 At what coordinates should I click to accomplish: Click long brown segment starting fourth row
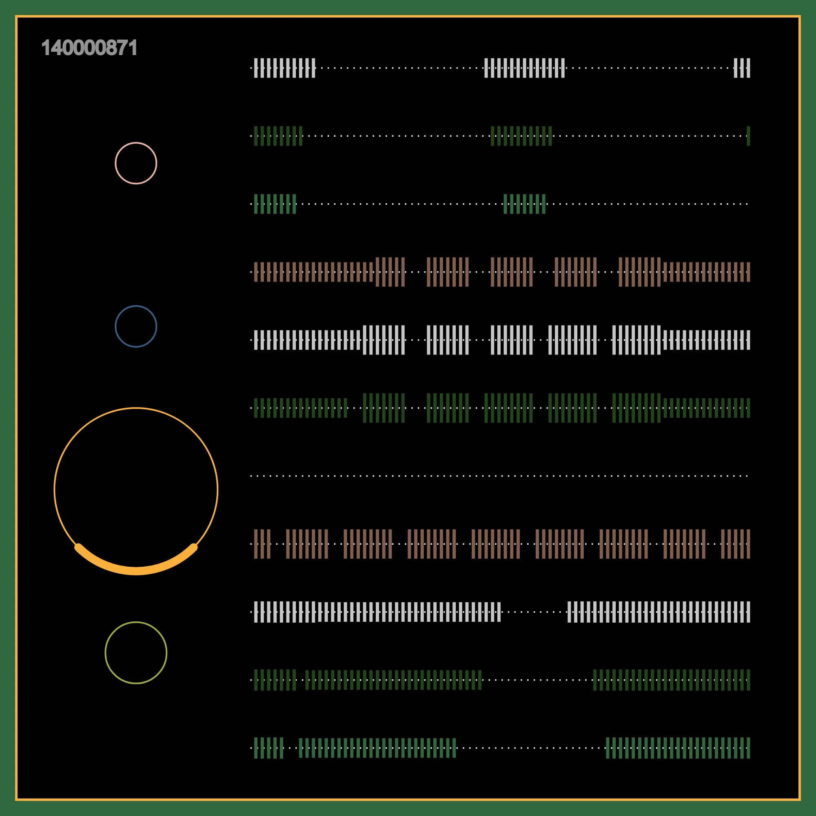(x=313, y=272)
